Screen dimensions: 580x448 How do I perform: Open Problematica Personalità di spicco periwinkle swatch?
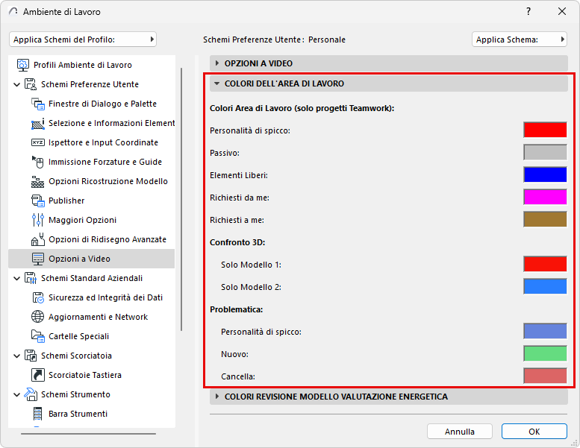[x=545, y=331]
